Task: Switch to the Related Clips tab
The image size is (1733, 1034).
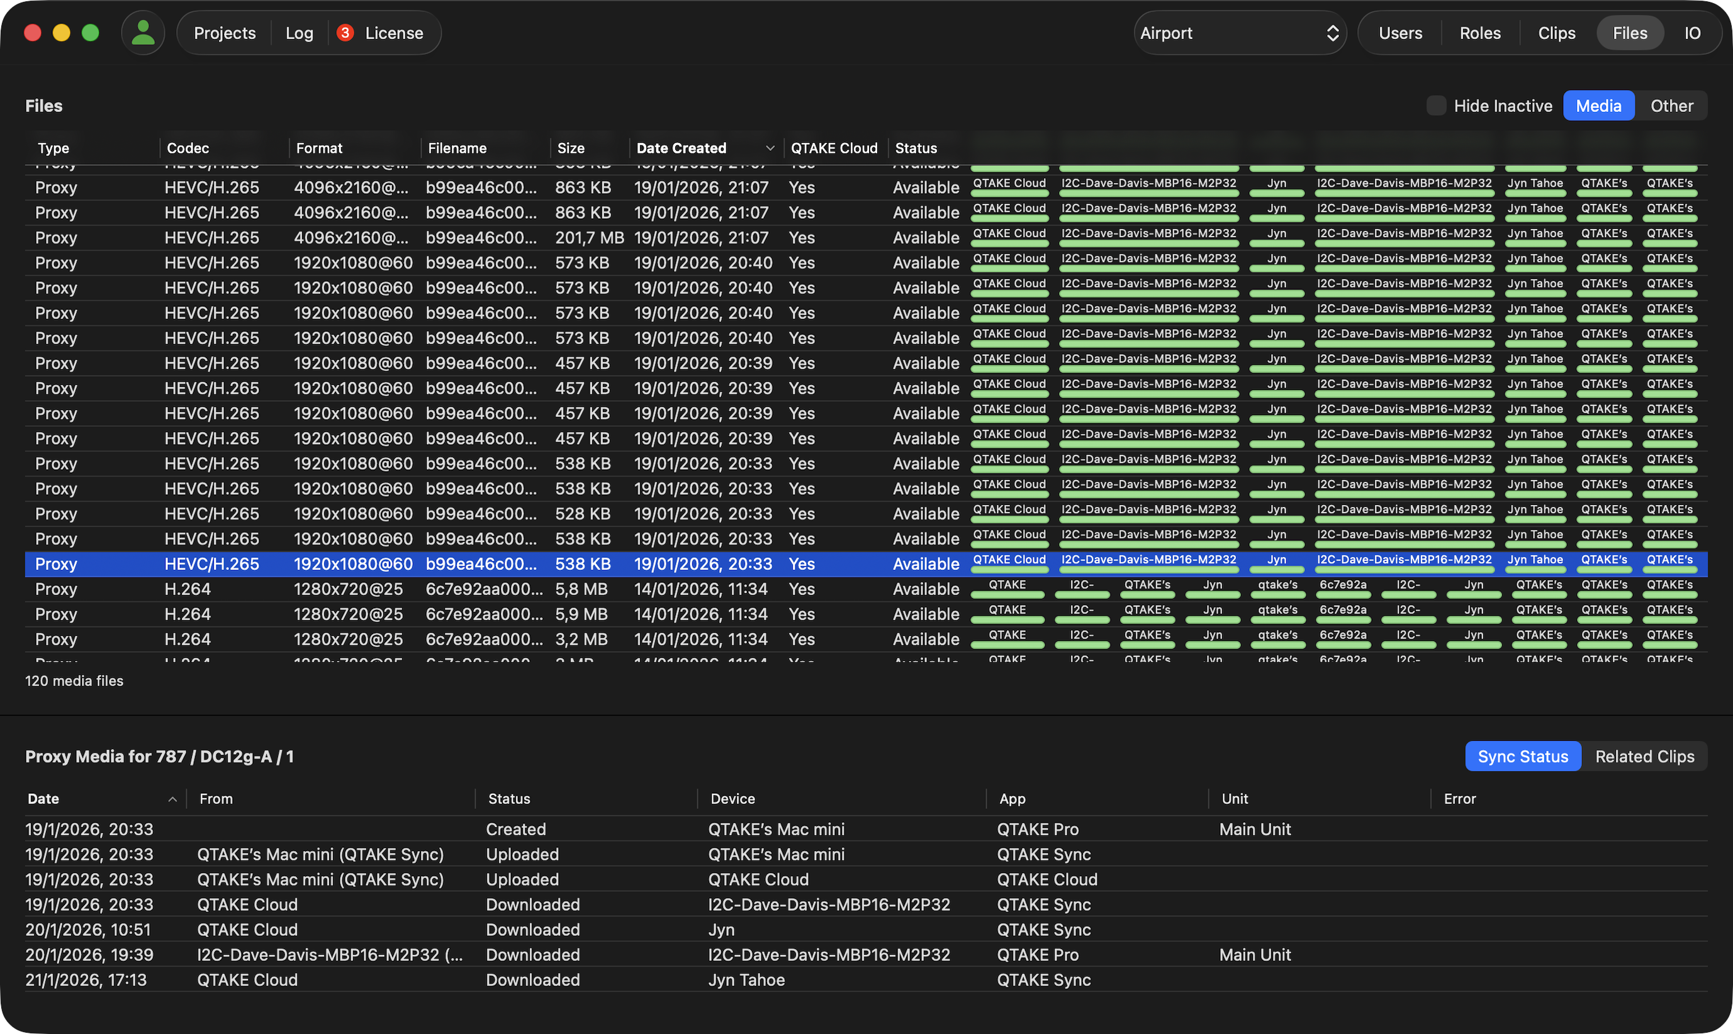Action: pos(1644,757)
